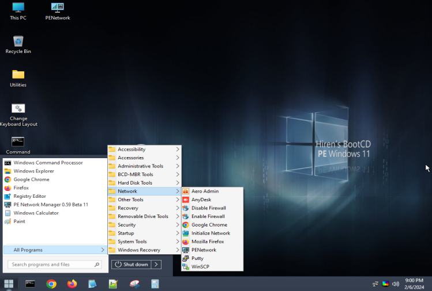Launch Mozilla Firefox from Network submenu

coord(212,242)
